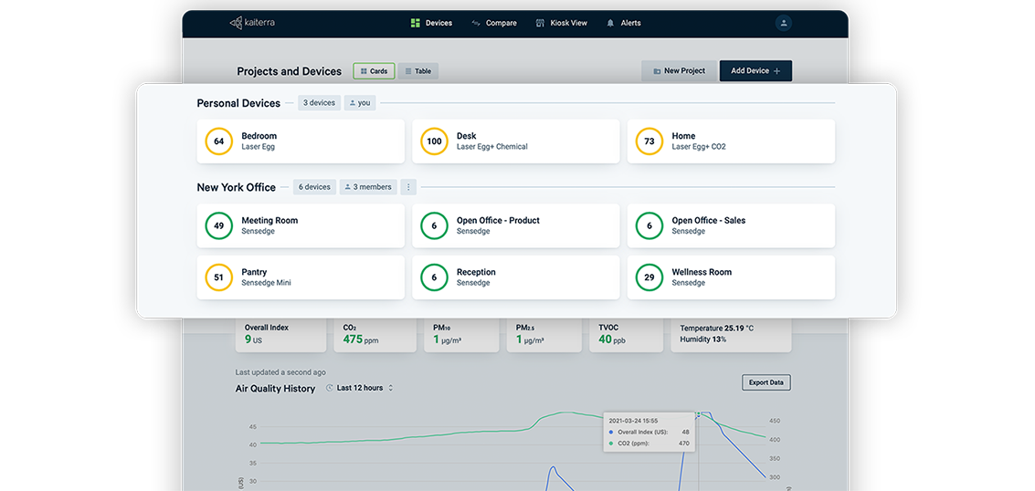Open the Home Laser Egg+ CO2 card

(731, 141)
